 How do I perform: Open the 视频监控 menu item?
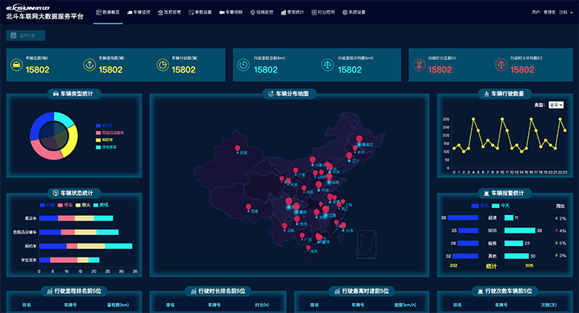262,12
